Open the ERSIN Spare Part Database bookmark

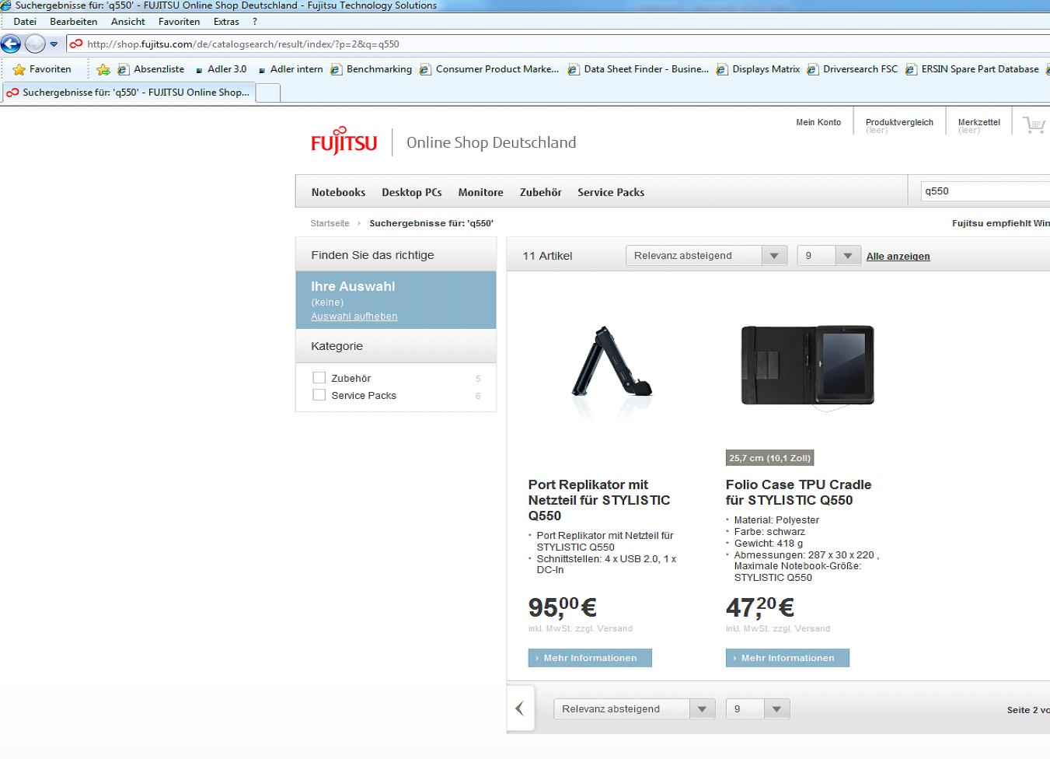click(x=972, y=69)
